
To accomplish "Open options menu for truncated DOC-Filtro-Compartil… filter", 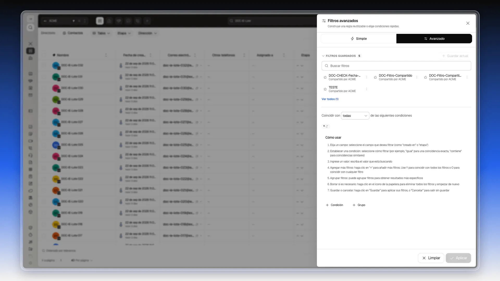I will coord(467,77).
